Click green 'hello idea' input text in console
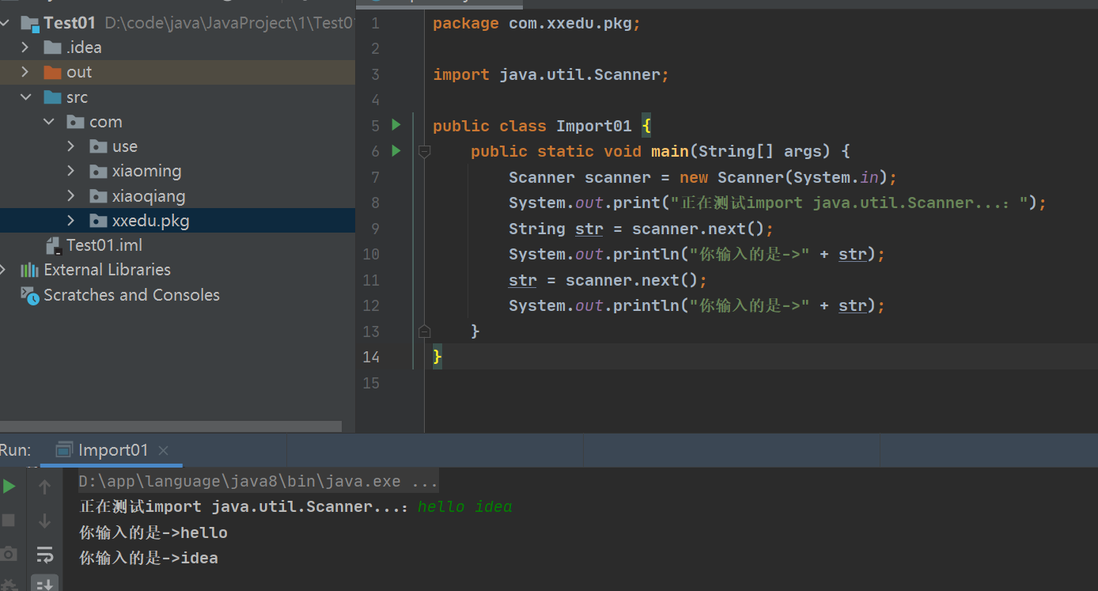Image resolution: width=1098 pixels, height=591 pixels. coord(465,507)
